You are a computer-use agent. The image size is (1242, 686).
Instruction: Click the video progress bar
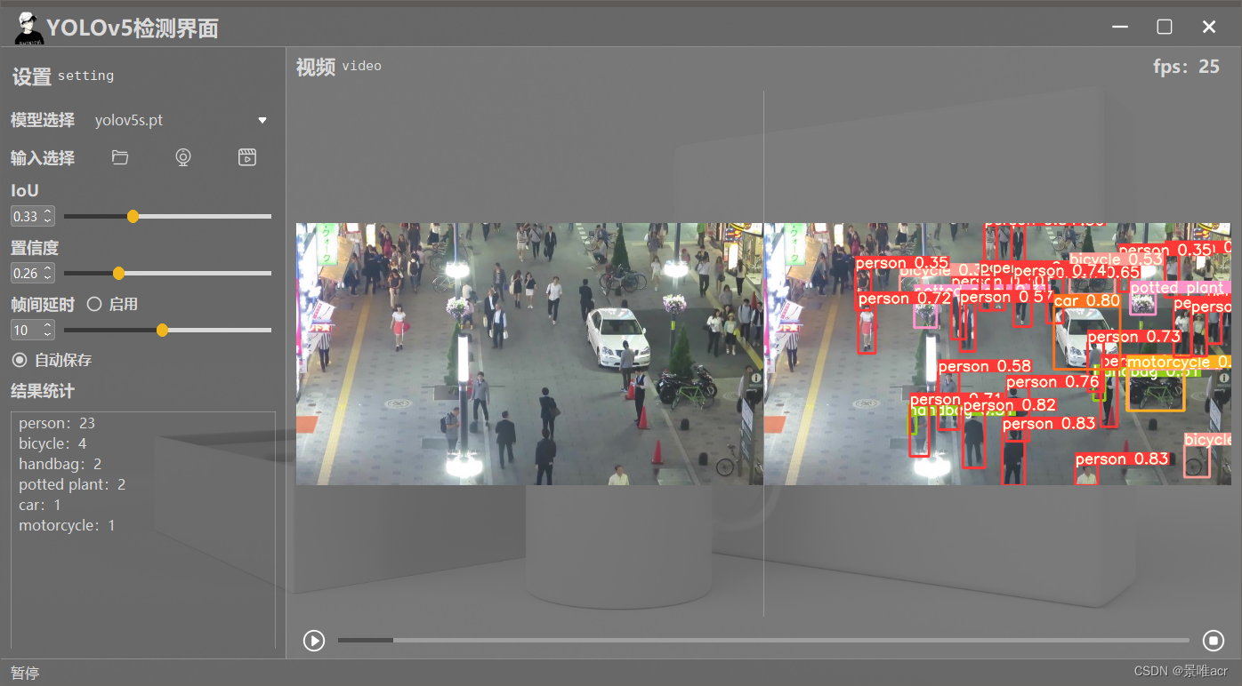[763, 640]
